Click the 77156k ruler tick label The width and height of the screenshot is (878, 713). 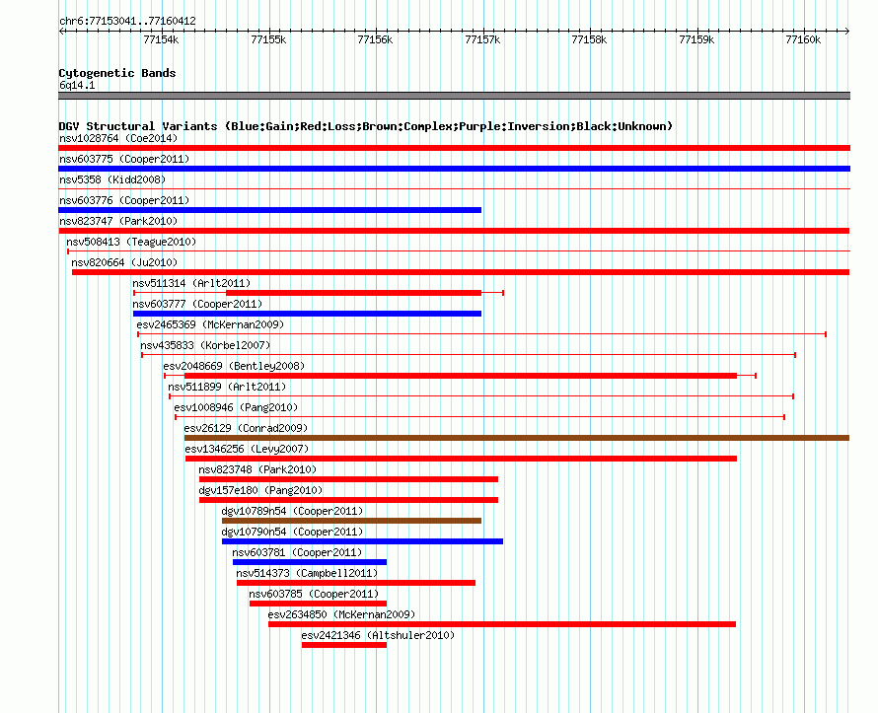pos(375,39)
